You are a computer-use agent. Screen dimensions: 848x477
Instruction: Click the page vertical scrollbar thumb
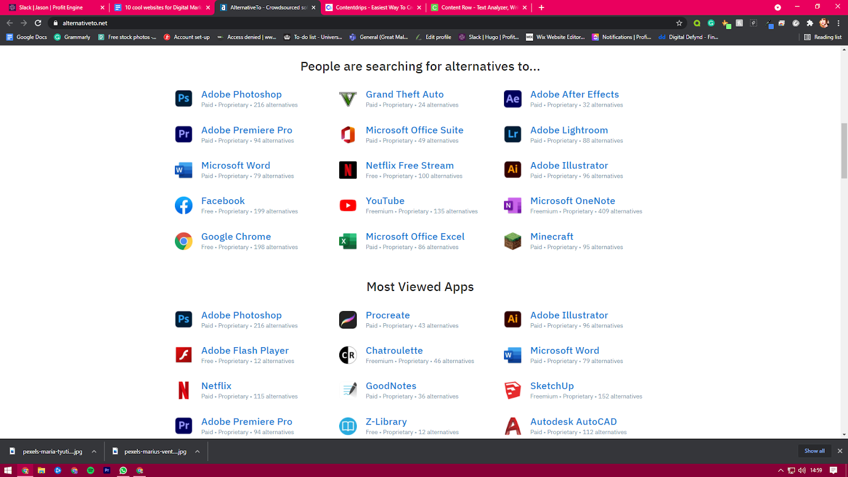[x=844, y=151]
